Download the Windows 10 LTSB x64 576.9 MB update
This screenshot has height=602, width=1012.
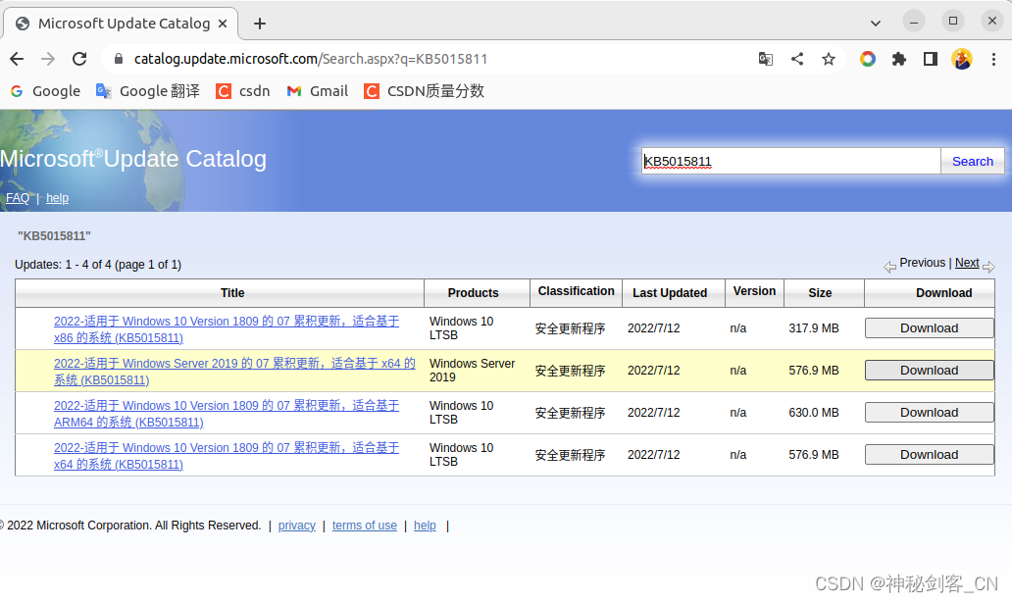click(929, 455)
